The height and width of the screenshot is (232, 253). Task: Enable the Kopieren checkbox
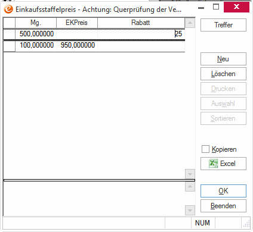point(205,149)
